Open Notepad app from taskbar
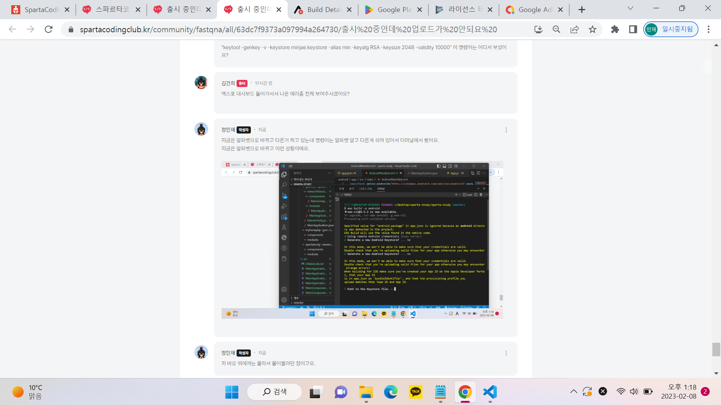The image size is (721, 405). tap(440, 392)
